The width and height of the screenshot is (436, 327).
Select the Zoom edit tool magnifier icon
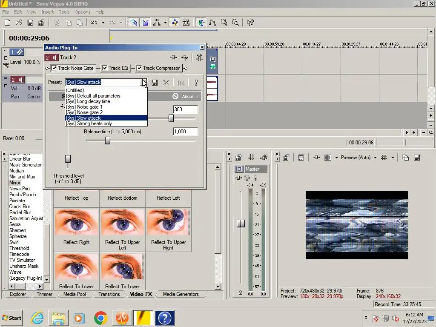pyautogui.click(x=235, y=23)
